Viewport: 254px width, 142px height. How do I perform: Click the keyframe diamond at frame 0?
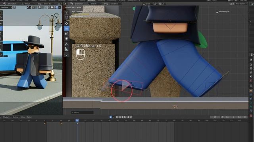(45, 123)
